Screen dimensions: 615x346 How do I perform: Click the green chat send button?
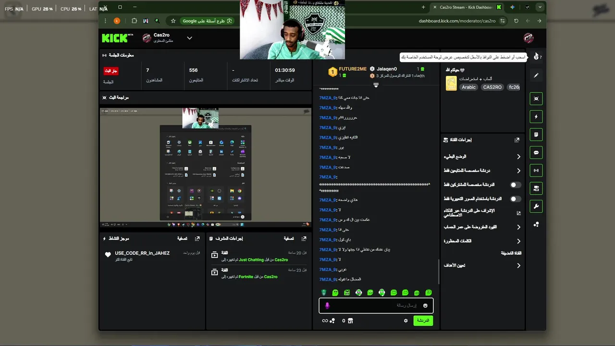point(423,321)
